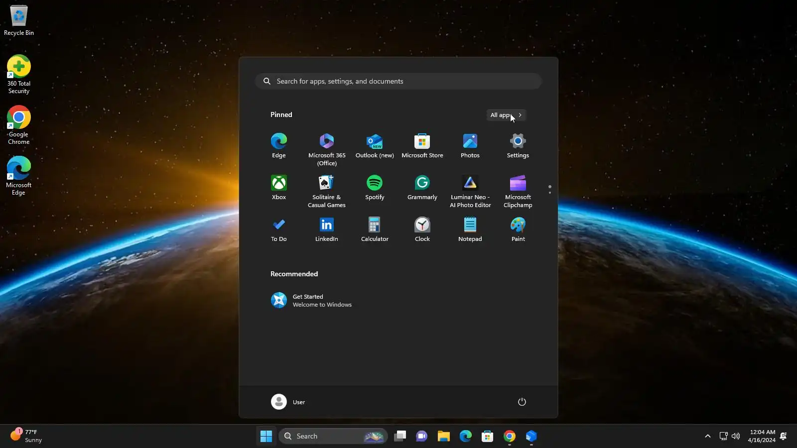Open the User account menu
This screenshot has height=448, width=797.
(288, 402)
